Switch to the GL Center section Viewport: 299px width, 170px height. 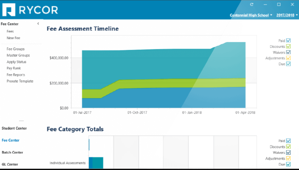[10, 164]
